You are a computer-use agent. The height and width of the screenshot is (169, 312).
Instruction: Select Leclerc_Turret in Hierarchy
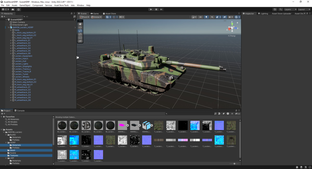(x=21, y=74)
